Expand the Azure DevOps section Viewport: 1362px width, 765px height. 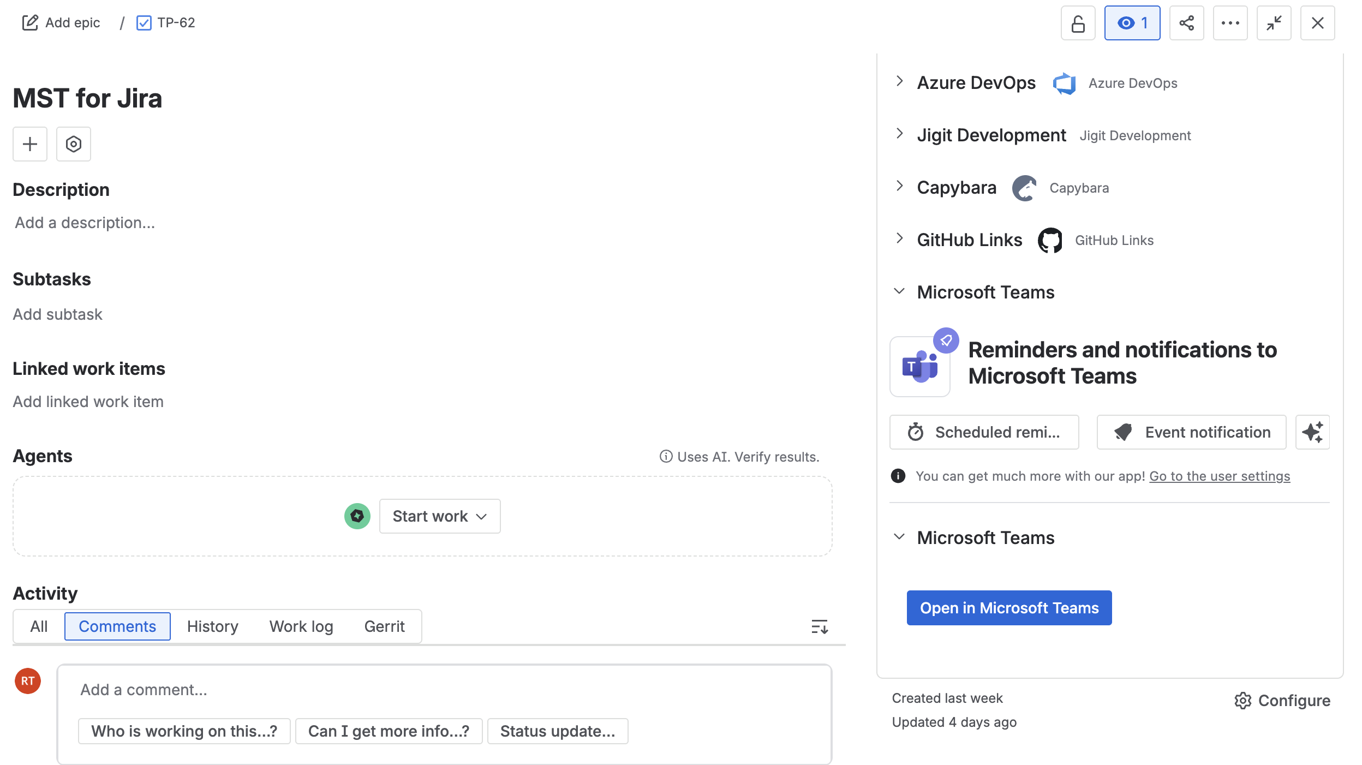click(899, 82)
